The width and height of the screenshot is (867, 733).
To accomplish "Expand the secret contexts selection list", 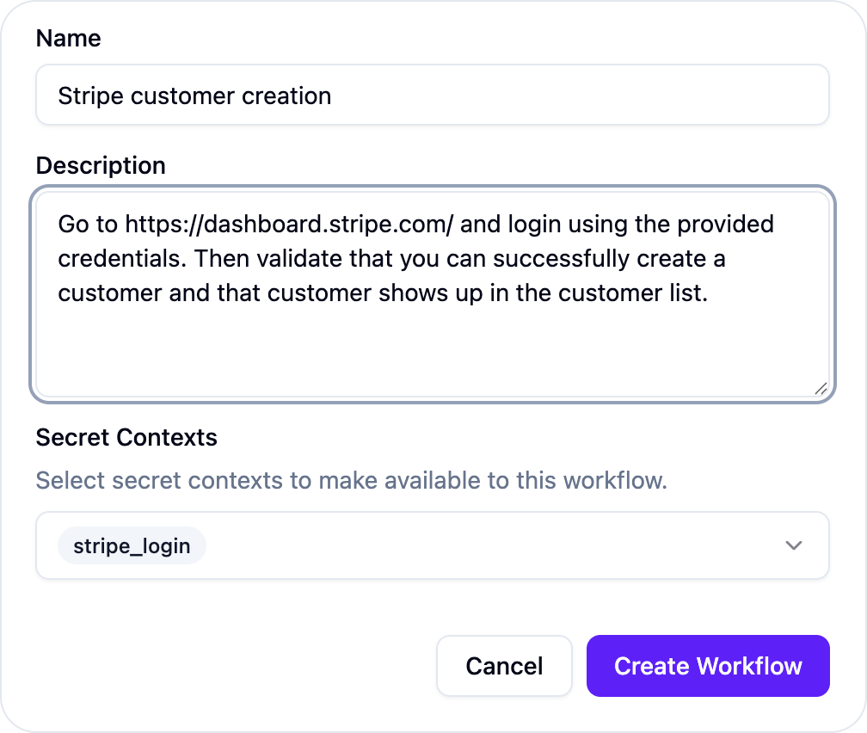I will point(794,545).
